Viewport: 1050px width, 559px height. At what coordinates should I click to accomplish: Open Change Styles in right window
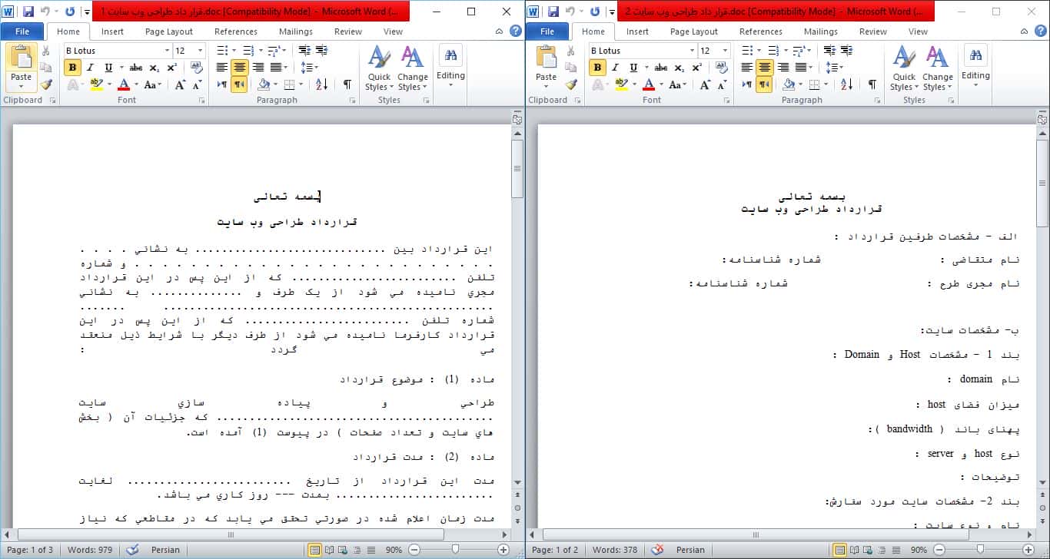pyautogui.click(x=937, y=69)
